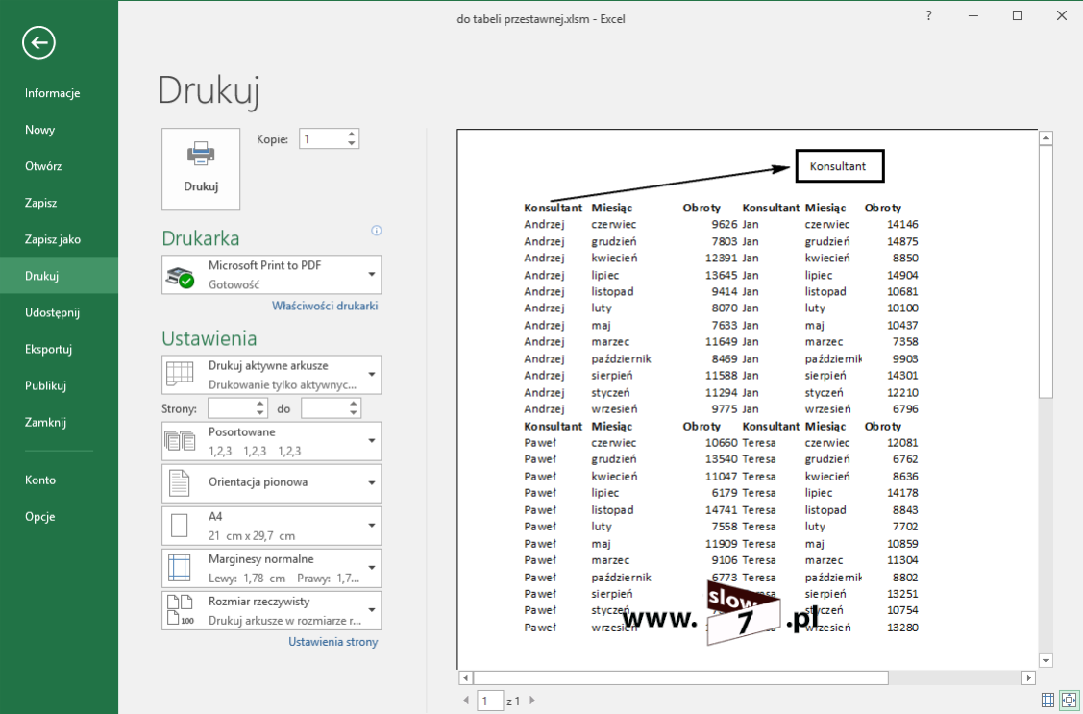Go to the previous preview page arrow
This screenshot has width=1083, height=714.
coord(466,701)
